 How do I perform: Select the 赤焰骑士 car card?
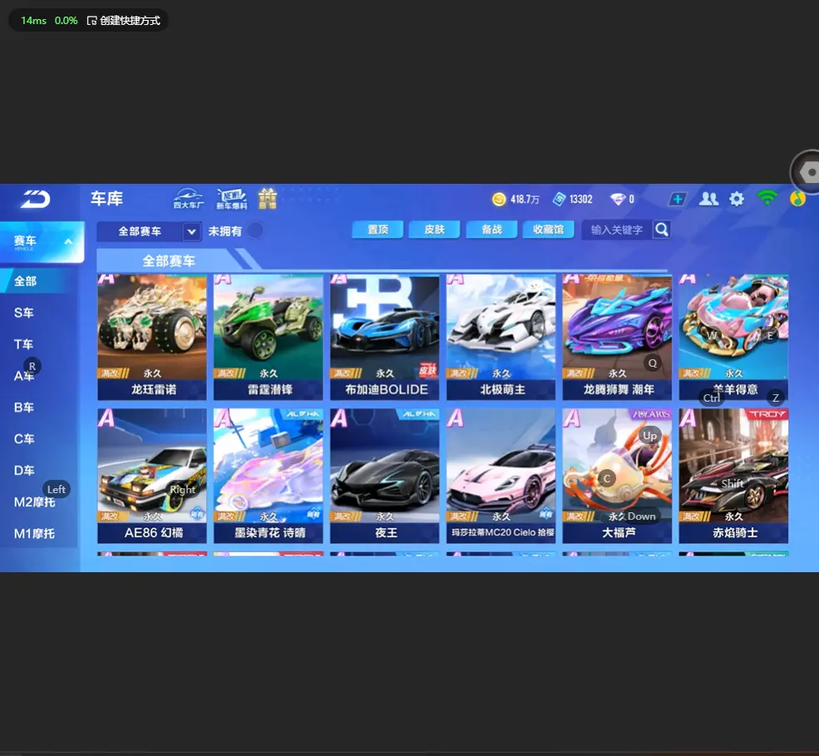pyautogui.click(x=734, y=476)
